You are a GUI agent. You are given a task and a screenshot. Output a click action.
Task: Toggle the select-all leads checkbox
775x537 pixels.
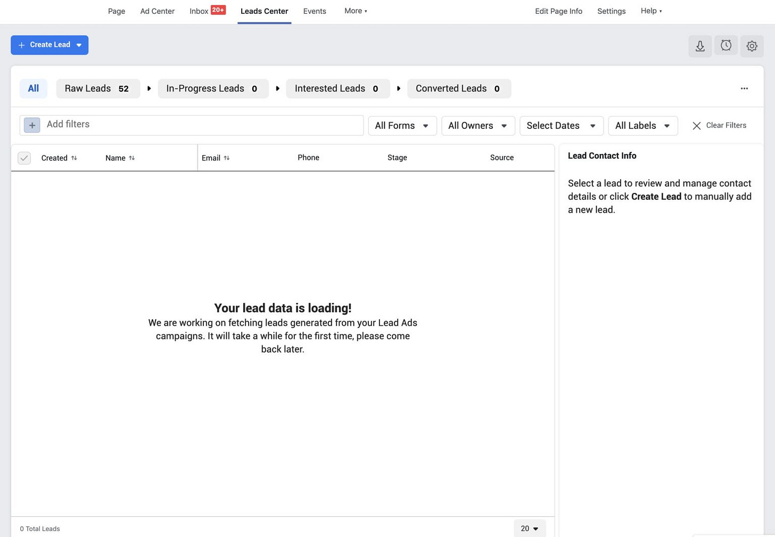[24, 158]
